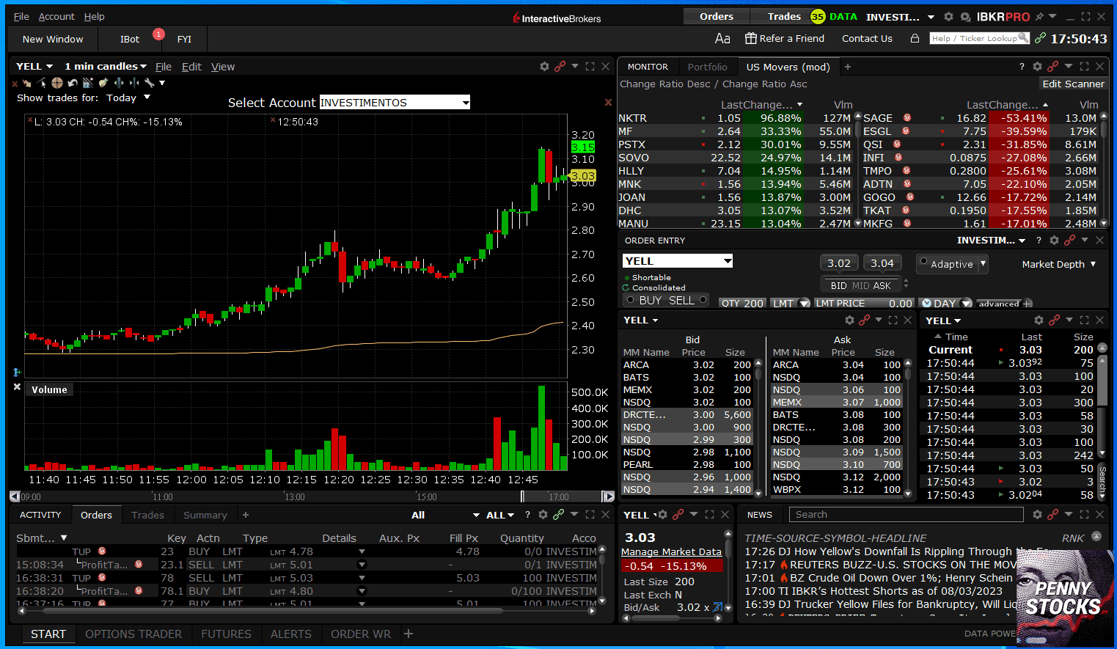Viewport: 1117px width, 649px height.
Task: Click the Order Entry red link icon
Action: click(1069, 240)
